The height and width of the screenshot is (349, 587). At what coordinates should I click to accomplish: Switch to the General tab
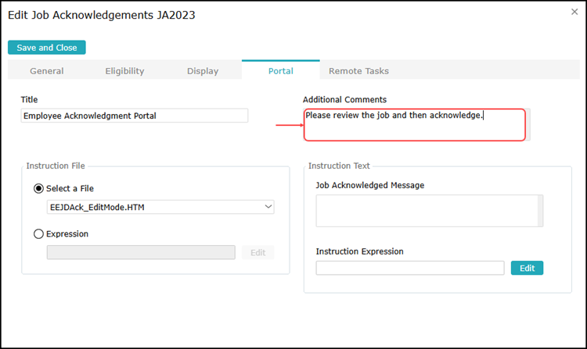point(47,71)
